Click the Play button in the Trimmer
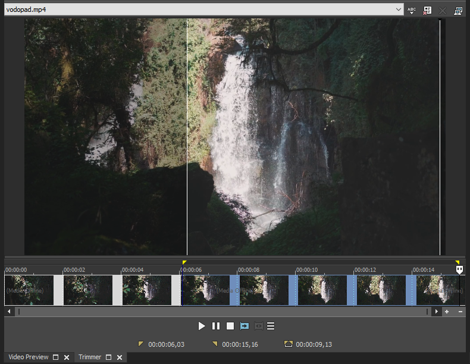470x364 pixels. click(202, 326)
